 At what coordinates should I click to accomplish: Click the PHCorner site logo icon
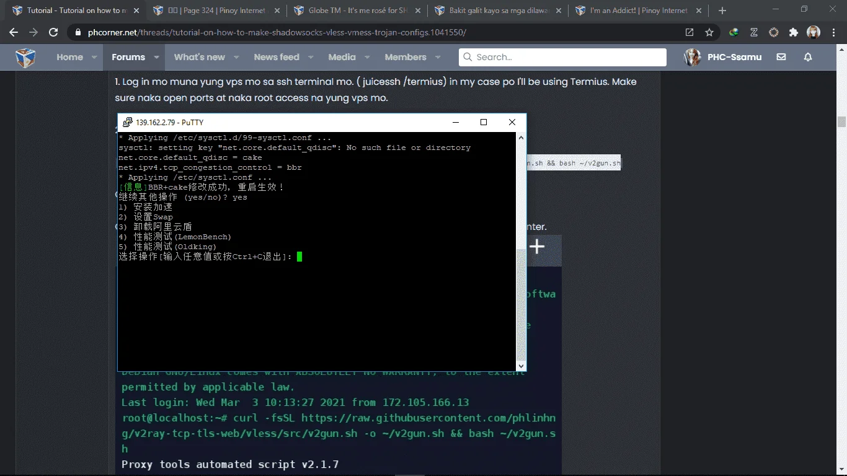click(x=25, y=57)
